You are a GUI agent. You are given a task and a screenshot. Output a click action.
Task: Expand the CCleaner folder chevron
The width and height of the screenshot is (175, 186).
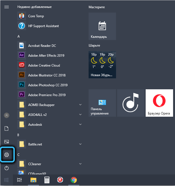pos(80,164)
